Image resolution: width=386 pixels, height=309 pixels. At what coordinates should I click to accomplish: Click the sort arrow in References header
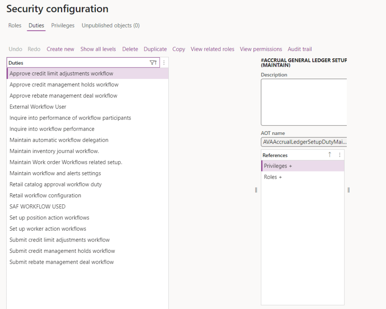329,155
